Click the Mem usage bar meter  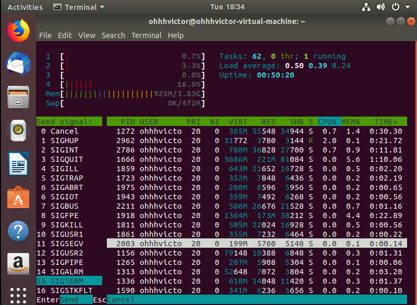pyautogui.click(x=125, y=94)
